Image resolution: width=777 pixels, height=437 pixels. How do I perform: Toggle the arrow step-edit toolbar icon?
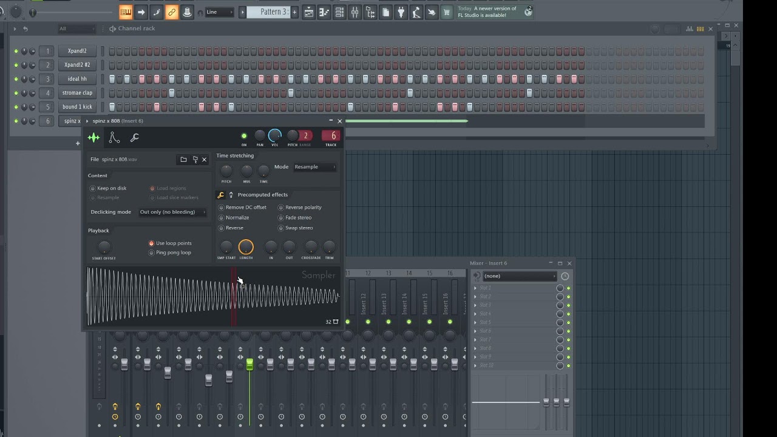141,12
